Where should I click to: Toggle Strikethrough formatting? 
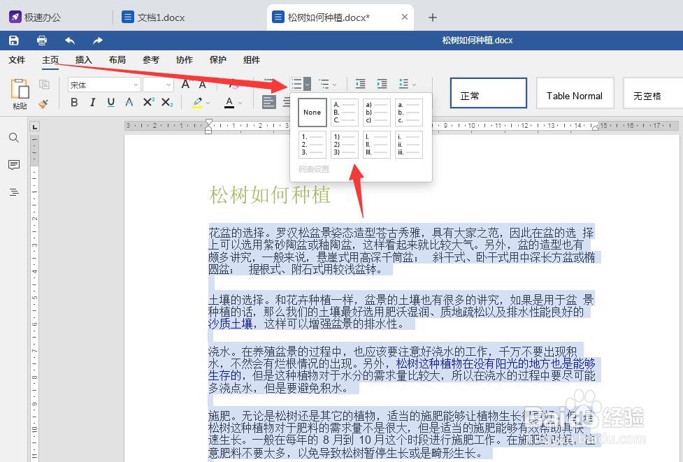pyautogui.click(x=129, y=102)
